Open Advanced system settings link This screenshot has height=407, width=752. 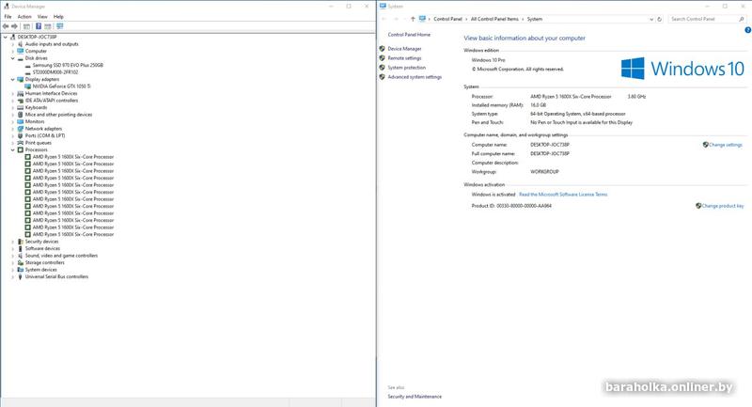415,77
